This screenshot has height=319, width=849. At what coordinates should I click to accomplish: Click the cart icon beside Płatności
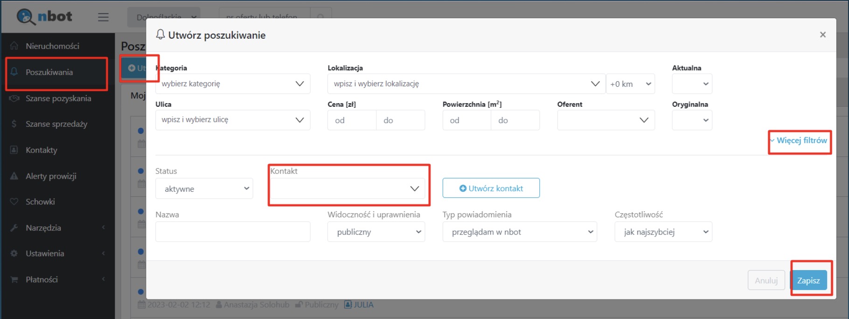(14, 279)
